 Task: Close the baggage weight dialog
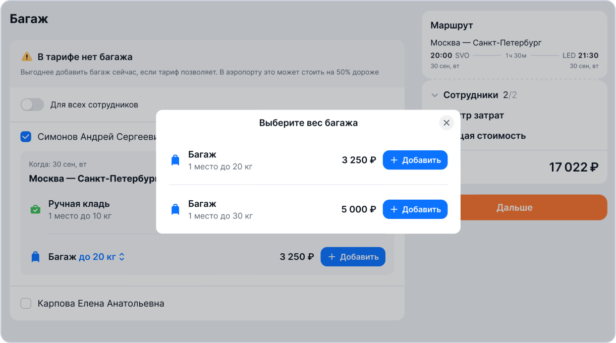point(446,123)
